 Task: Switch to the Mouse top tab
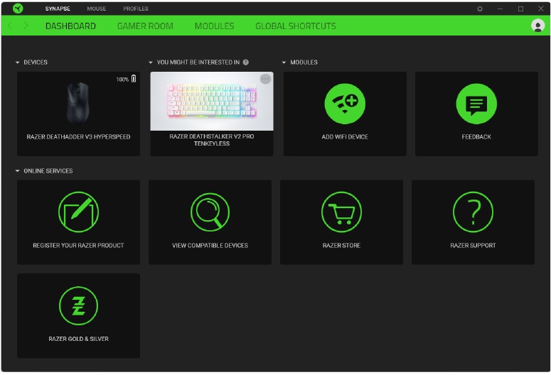[x=96, y=9]
